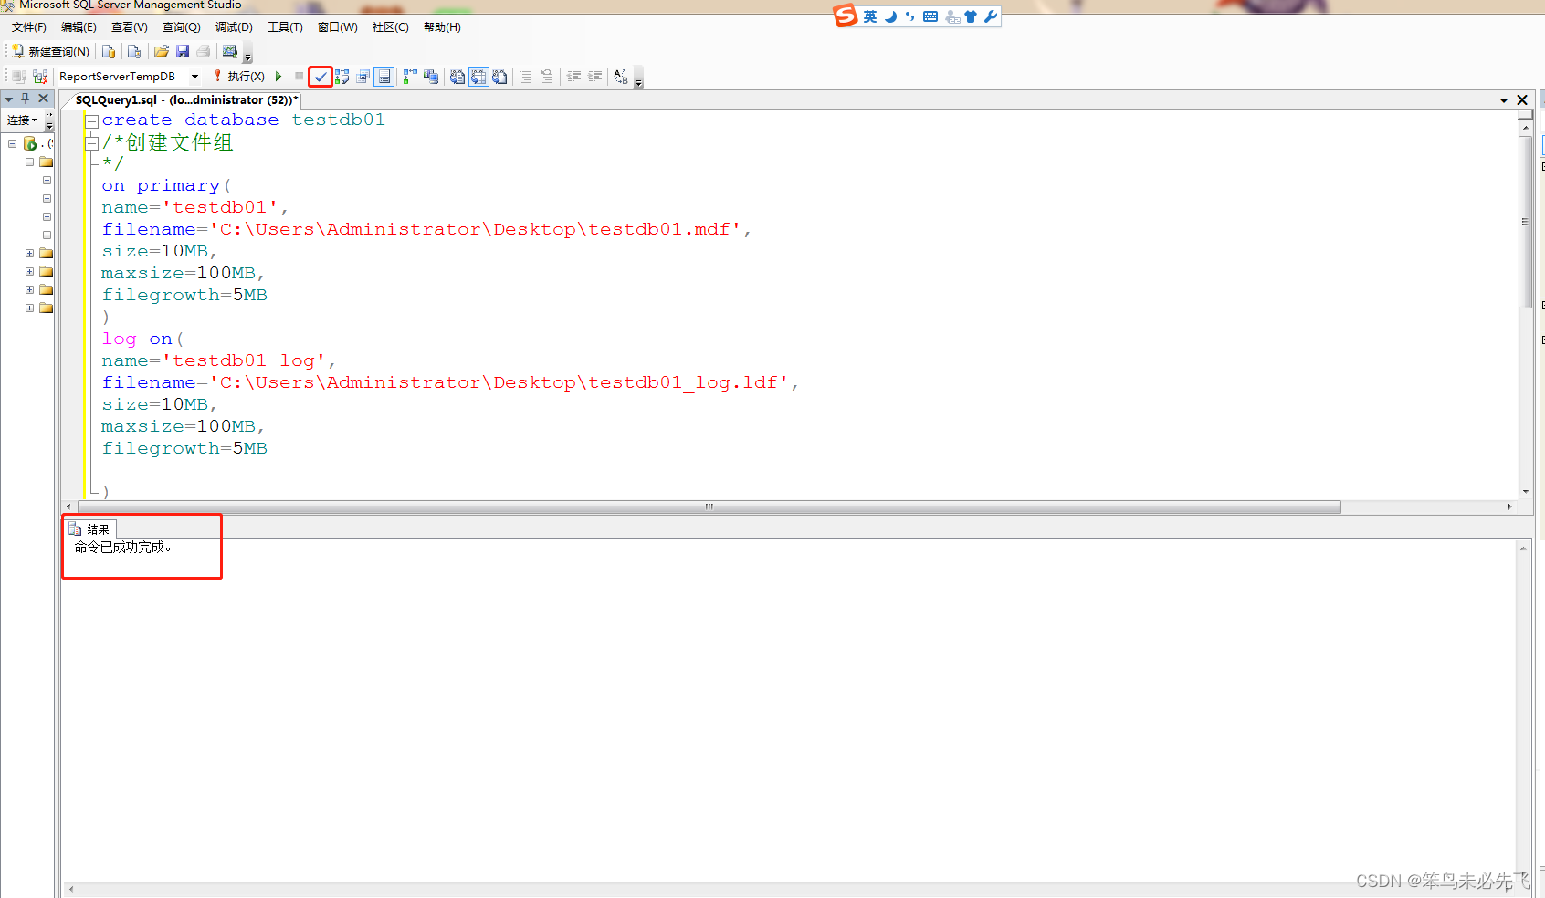
Task: Toggle Include Client Statistics
Action: click(431, 77)
